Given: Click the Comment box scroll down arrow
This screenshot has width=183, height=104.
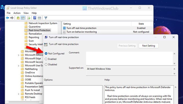Looking at the screenshot, I should tap(174, 64).
